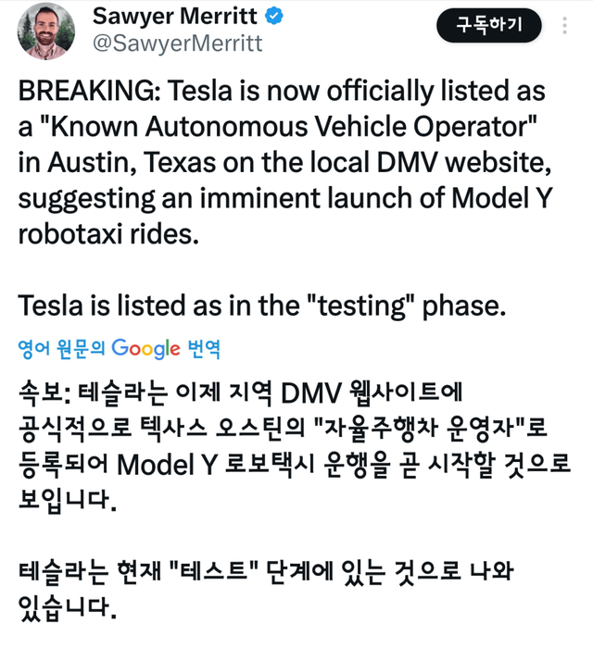Click "robotaxi rides" in the English tweet

(x=108, y=231)
